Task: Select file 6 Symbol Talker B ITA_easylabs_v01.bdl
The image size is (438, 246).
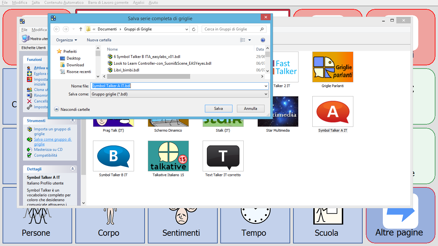Action: (x=144, y=57)
